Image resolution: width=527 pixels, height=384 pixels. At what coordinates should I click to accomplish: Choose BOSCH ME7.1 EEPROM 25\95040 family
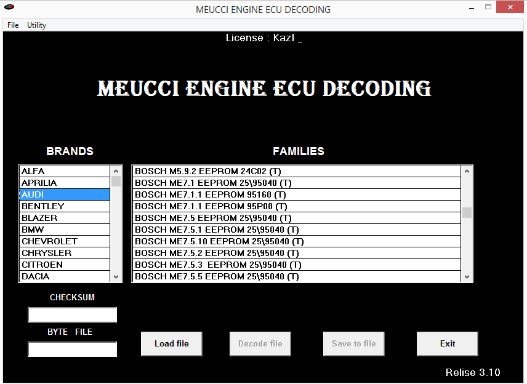(x=297, y=183)
